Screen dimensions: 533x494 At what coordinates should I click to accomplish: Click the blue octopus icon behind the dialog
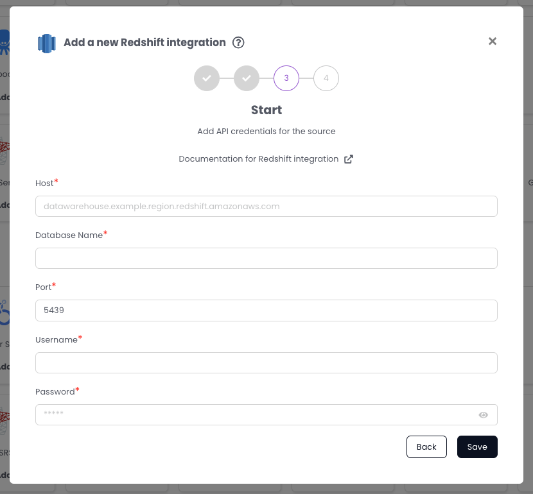(4, 42)
